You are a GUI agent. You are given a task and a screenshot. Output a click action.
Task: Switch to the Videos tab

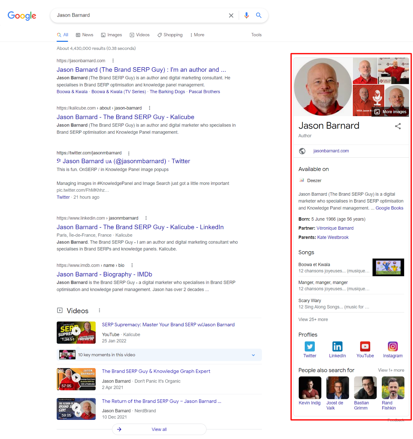140,35
